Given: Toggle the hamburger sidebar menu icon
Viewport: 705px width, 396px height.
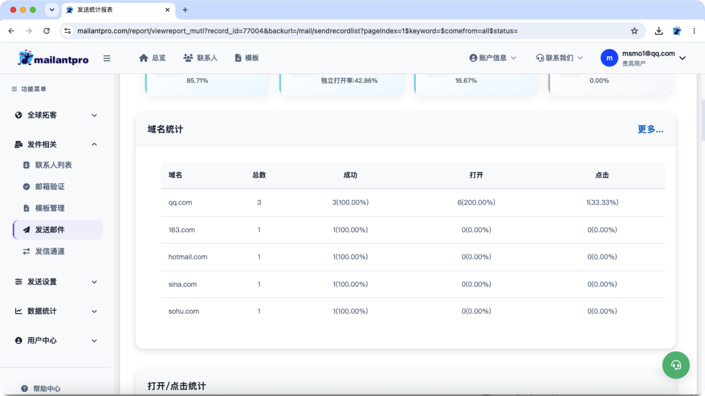Looking at the screenshot, I should coord(107,58).
